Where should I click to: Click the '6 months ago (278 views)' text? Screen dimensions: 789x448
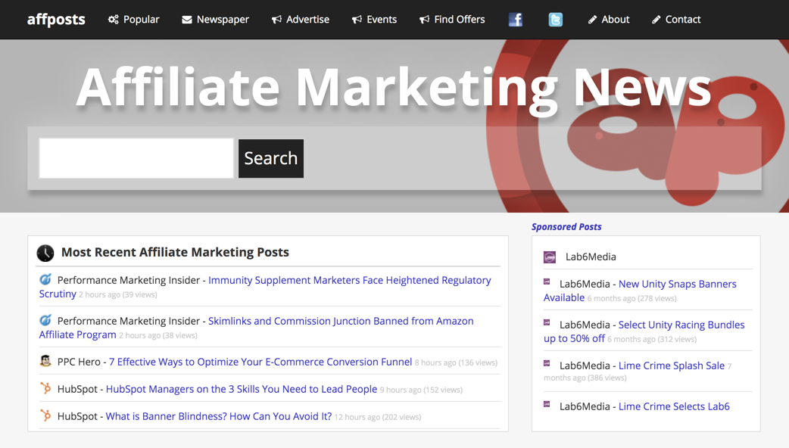pos(632,298)
